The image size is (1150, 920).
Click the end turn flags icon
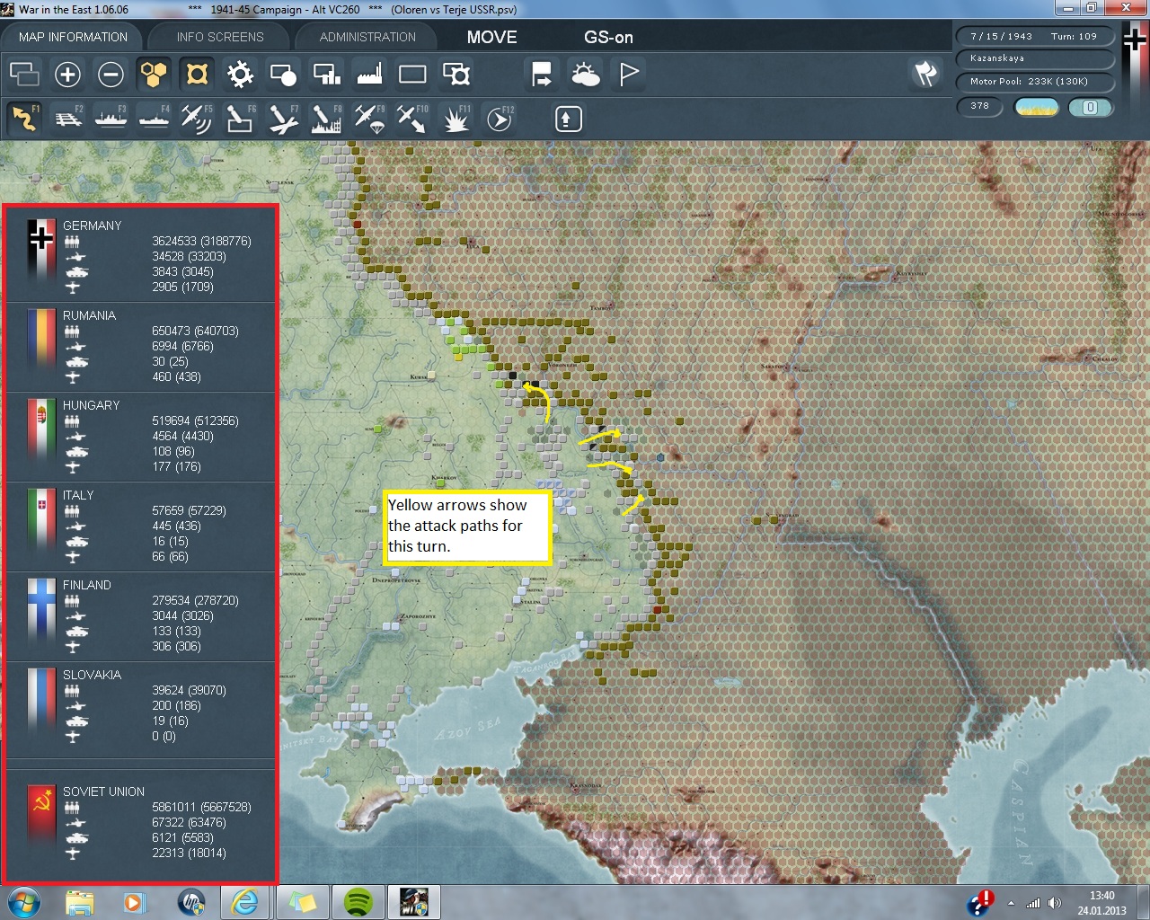(925, 74)
